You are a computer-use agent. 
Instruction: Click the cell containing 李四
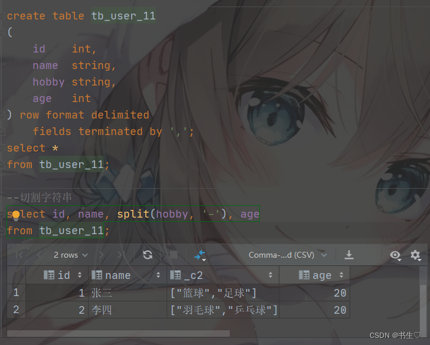click(x=128, y=310)
